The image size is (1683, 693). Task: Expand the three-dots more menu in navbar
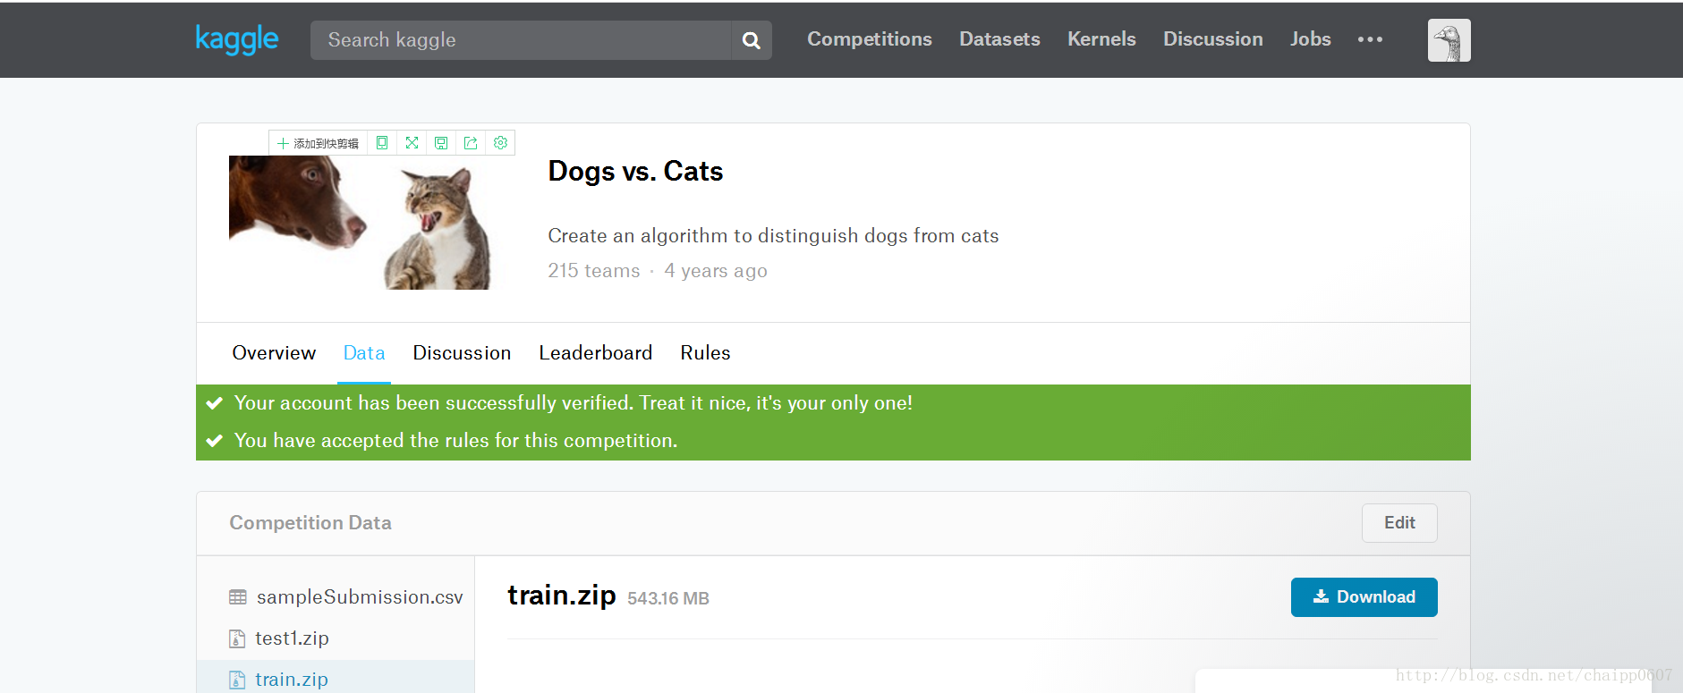tap(1370, 39)
